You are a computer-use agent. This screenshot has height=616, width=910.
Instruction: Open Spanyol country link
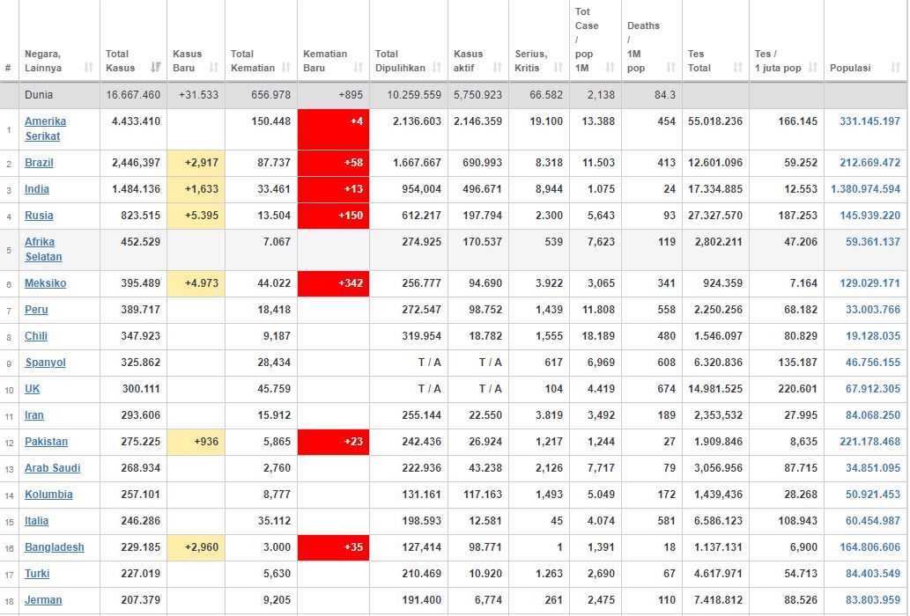click(x=45, y=363)
